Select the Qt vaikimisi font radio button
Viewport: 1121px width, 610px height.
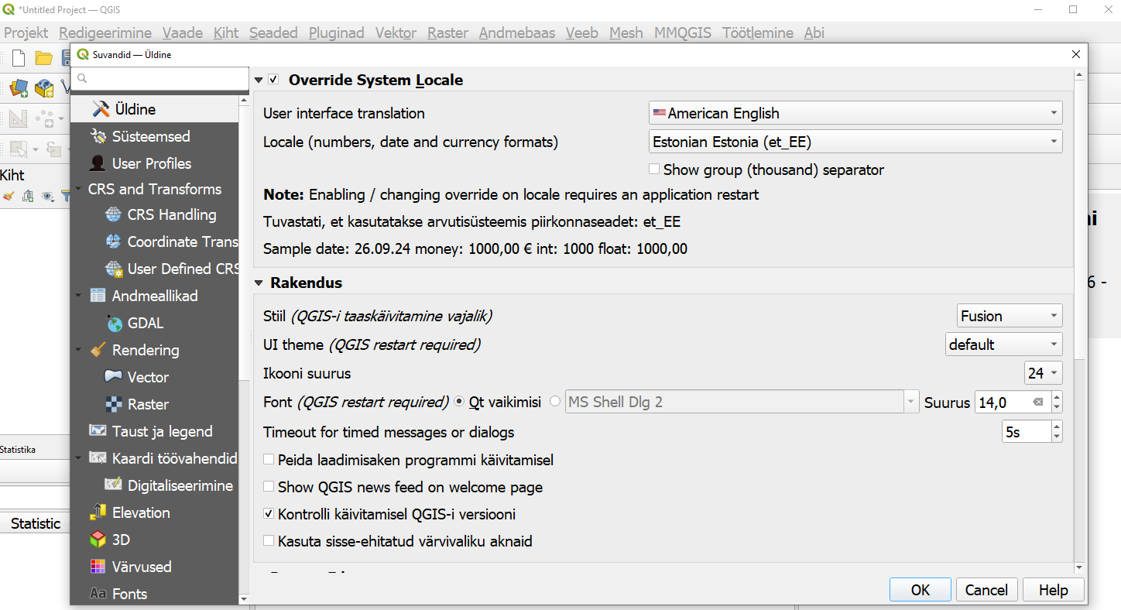(x=459, y=402)
